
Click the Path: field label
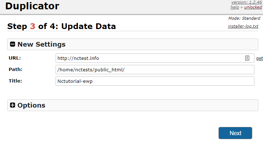(x=15, y=70)
